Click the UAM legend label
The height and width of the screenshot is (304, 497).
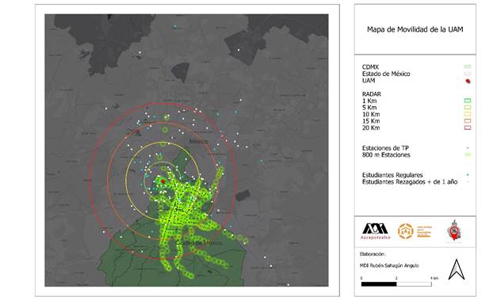369,81
